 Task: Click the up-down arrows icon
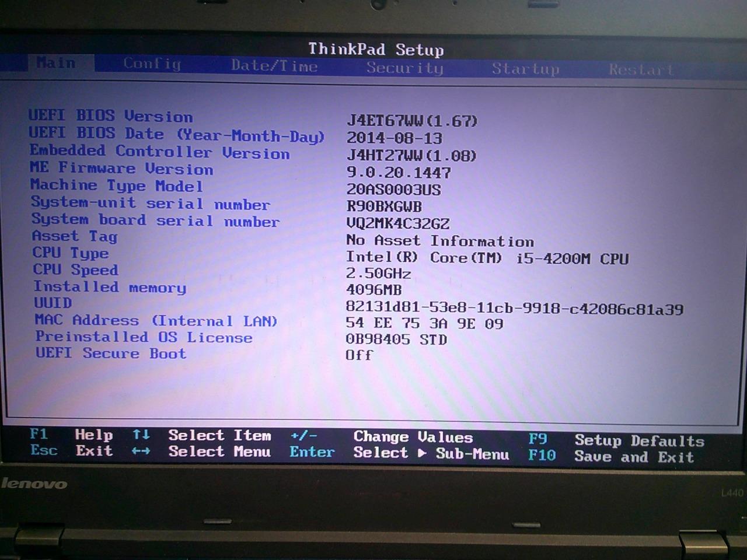point(141,435)
